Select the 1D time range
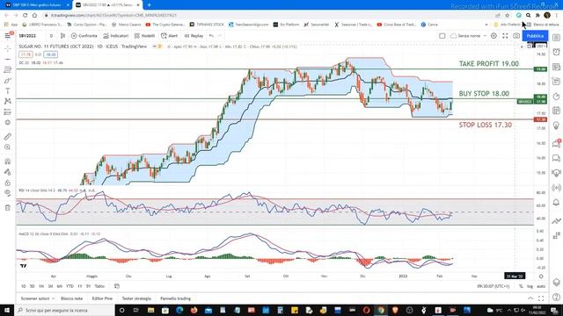Screen dimensions: 563x316 click(x=24, y=286)
